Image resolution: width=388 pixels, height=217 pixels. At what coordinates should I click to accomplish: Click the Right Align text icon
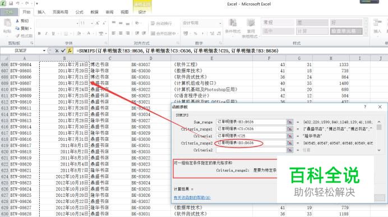tap(128, 33)
